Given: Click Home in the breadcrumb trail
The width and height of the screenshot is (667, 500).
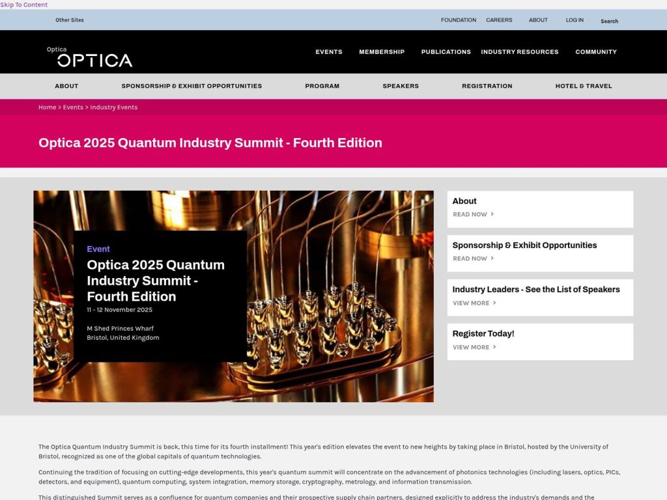Looking at the screenshot, I should [47, 107].
